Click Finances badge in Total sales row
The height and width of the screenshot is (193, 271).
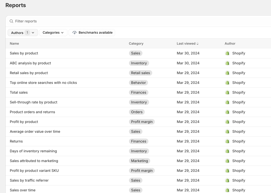pyautogui.click(x=138, y=93)
